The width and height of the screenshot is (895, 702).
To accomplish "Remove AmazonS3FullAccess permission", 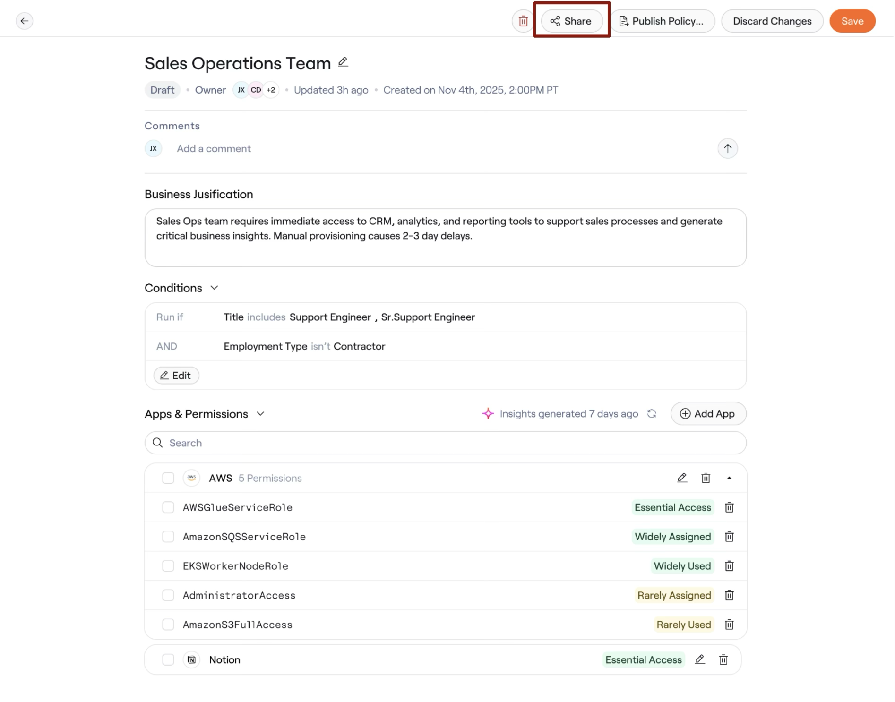I will [729, 625].
